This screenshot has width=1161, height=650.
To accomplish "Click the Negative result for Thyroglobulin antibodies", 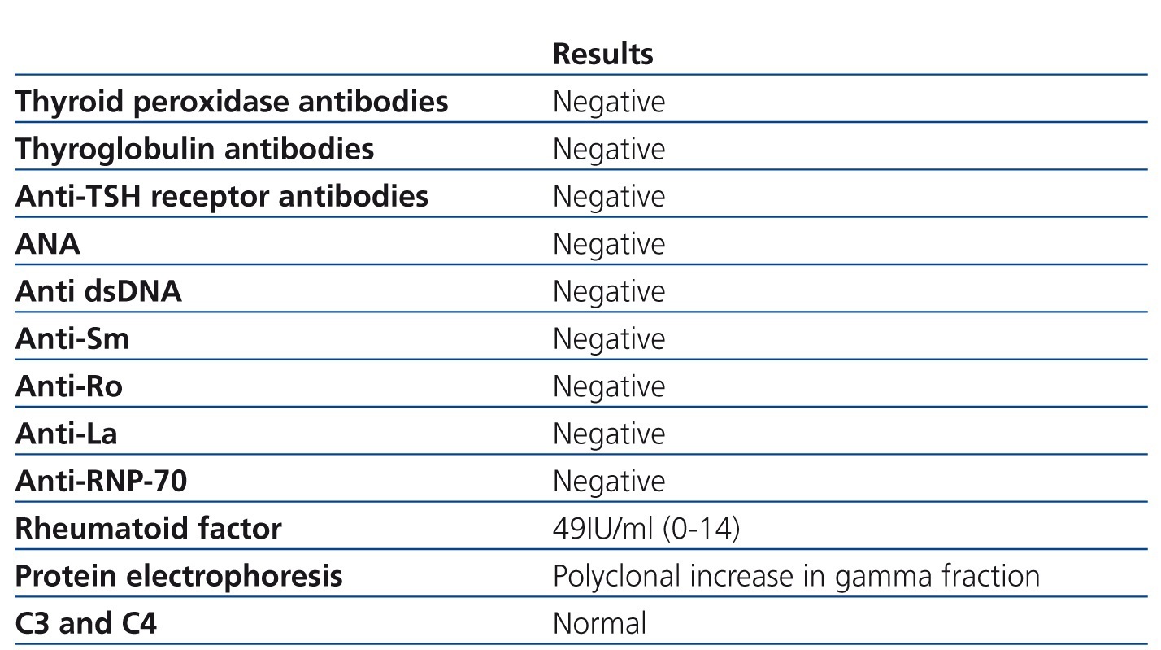I will coord(609,149).
